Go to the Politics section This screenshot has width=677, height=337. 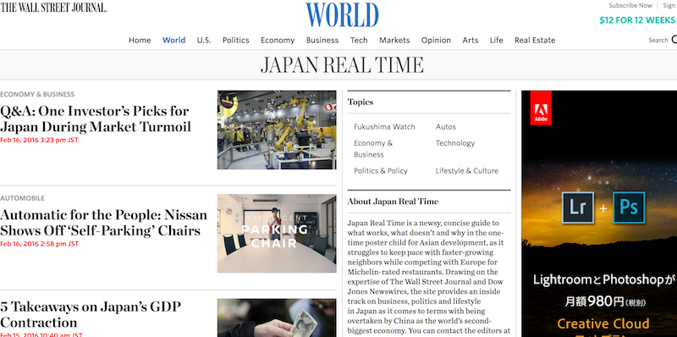pos(236,40)
